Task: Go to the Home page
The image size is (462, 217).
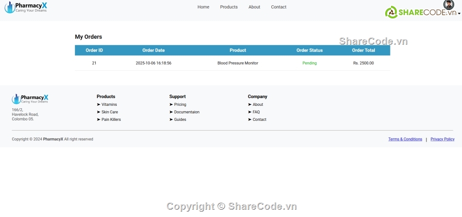Action: [x=203, y=7]
